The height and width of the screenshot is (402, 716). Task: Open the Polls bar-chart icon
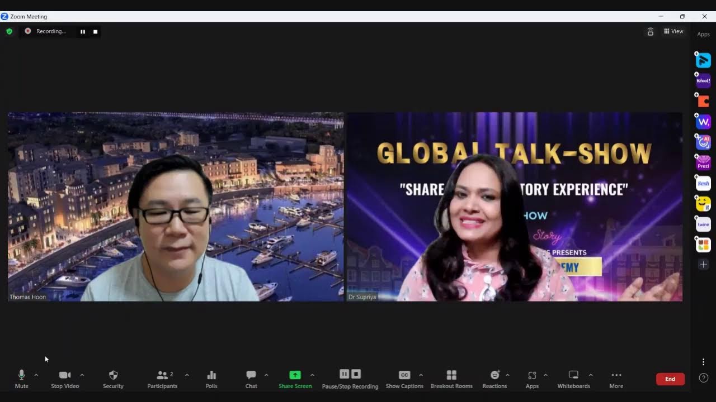[x=211, y=379]
